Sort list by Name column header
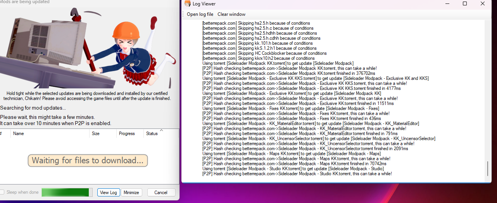This screenshot has width=497, height=203. (x=50, y=134)
